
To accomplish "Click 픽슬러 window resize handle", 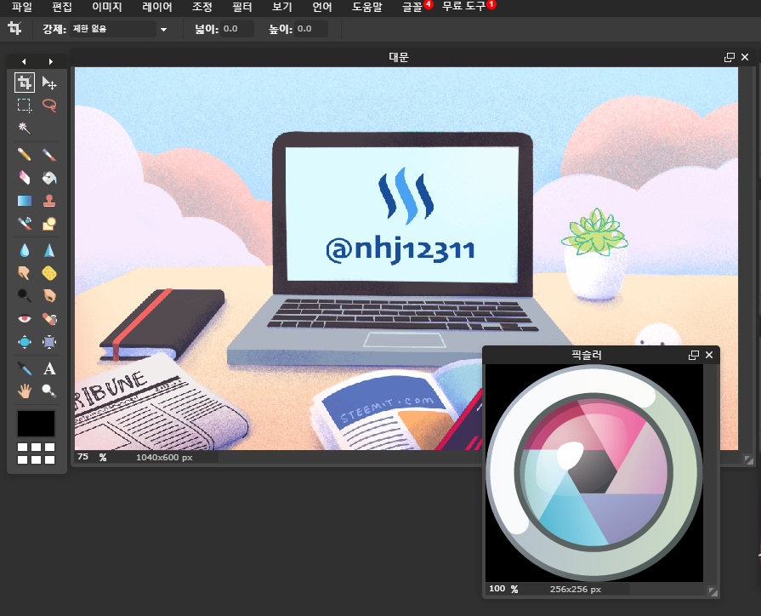I will 713,591.
